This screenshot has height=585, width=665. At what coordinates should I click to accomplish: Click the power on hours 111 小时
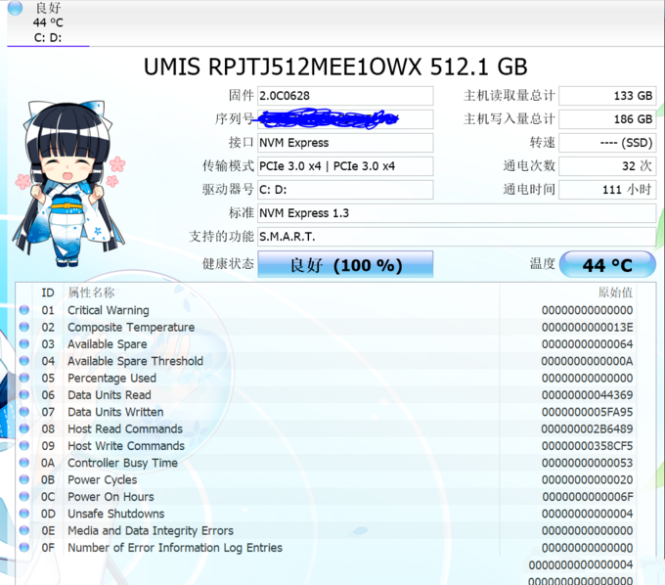607,190
